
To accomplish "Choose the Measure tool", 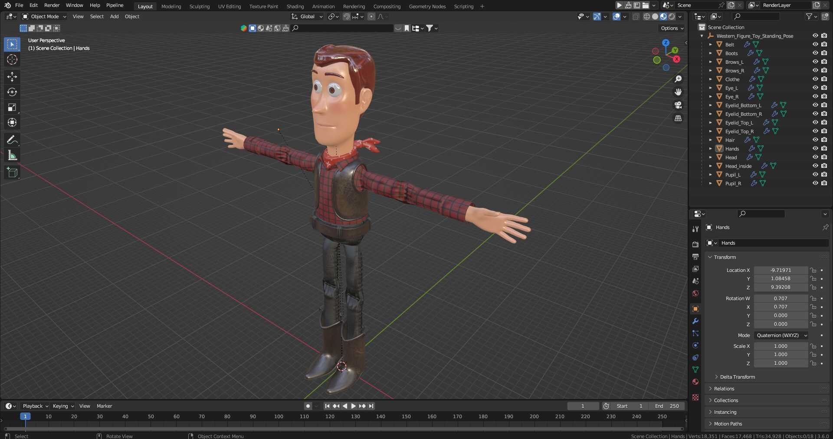I will [x=12, y=155].
